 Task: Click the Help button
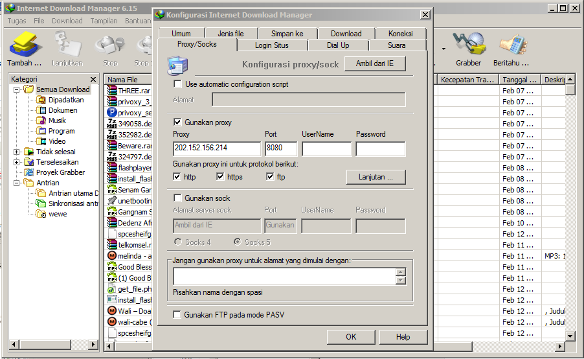click(x=403, y=337)
